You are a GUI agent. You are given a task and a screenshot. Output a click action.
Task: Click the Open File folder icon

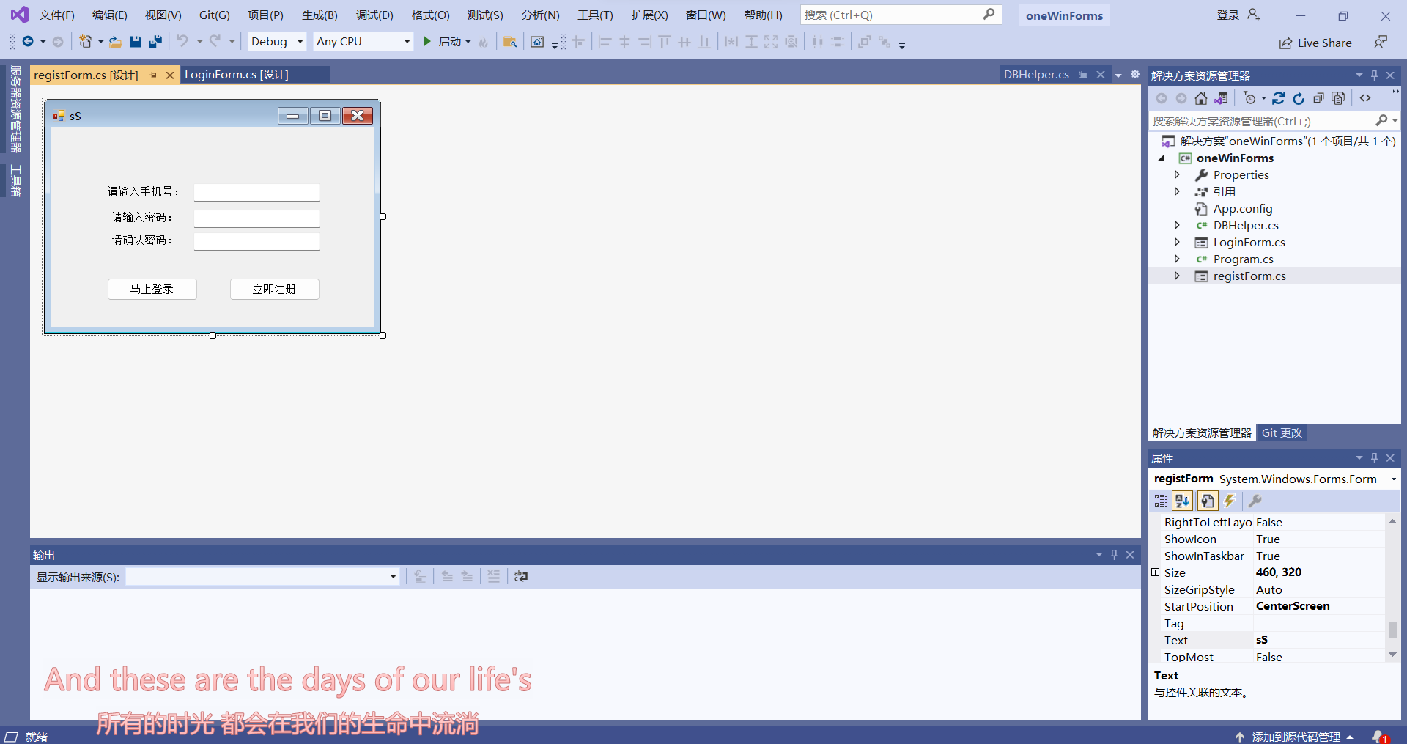click(115, 42)
